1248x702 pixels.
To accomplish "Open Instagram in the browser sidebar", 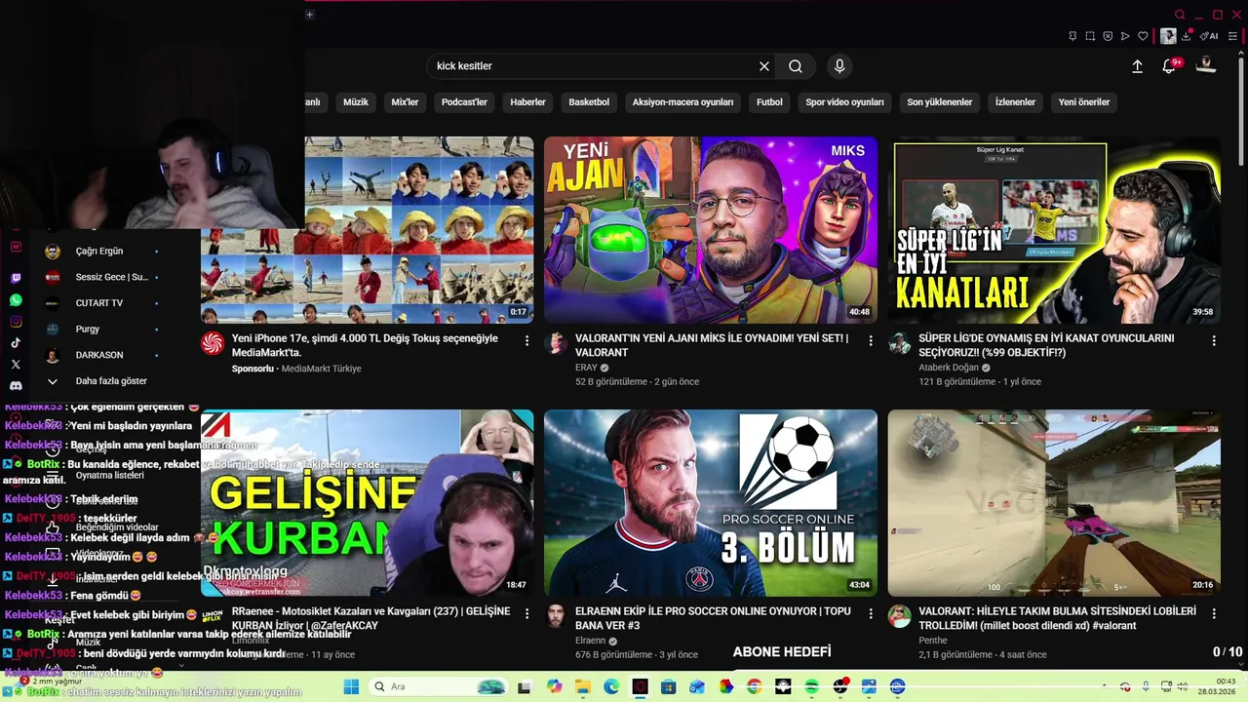I will click(x=16, y=322).
